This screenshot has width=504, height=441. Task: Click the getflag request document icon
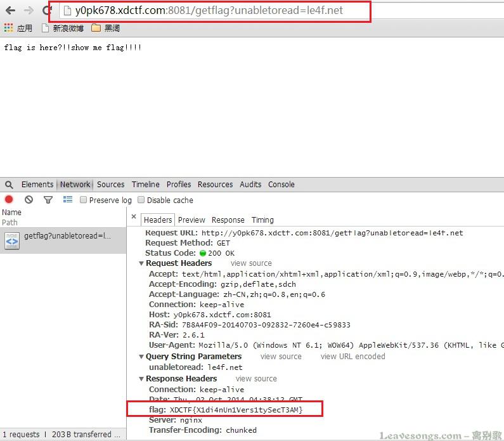pyautogui.click(x=12, y=241)
